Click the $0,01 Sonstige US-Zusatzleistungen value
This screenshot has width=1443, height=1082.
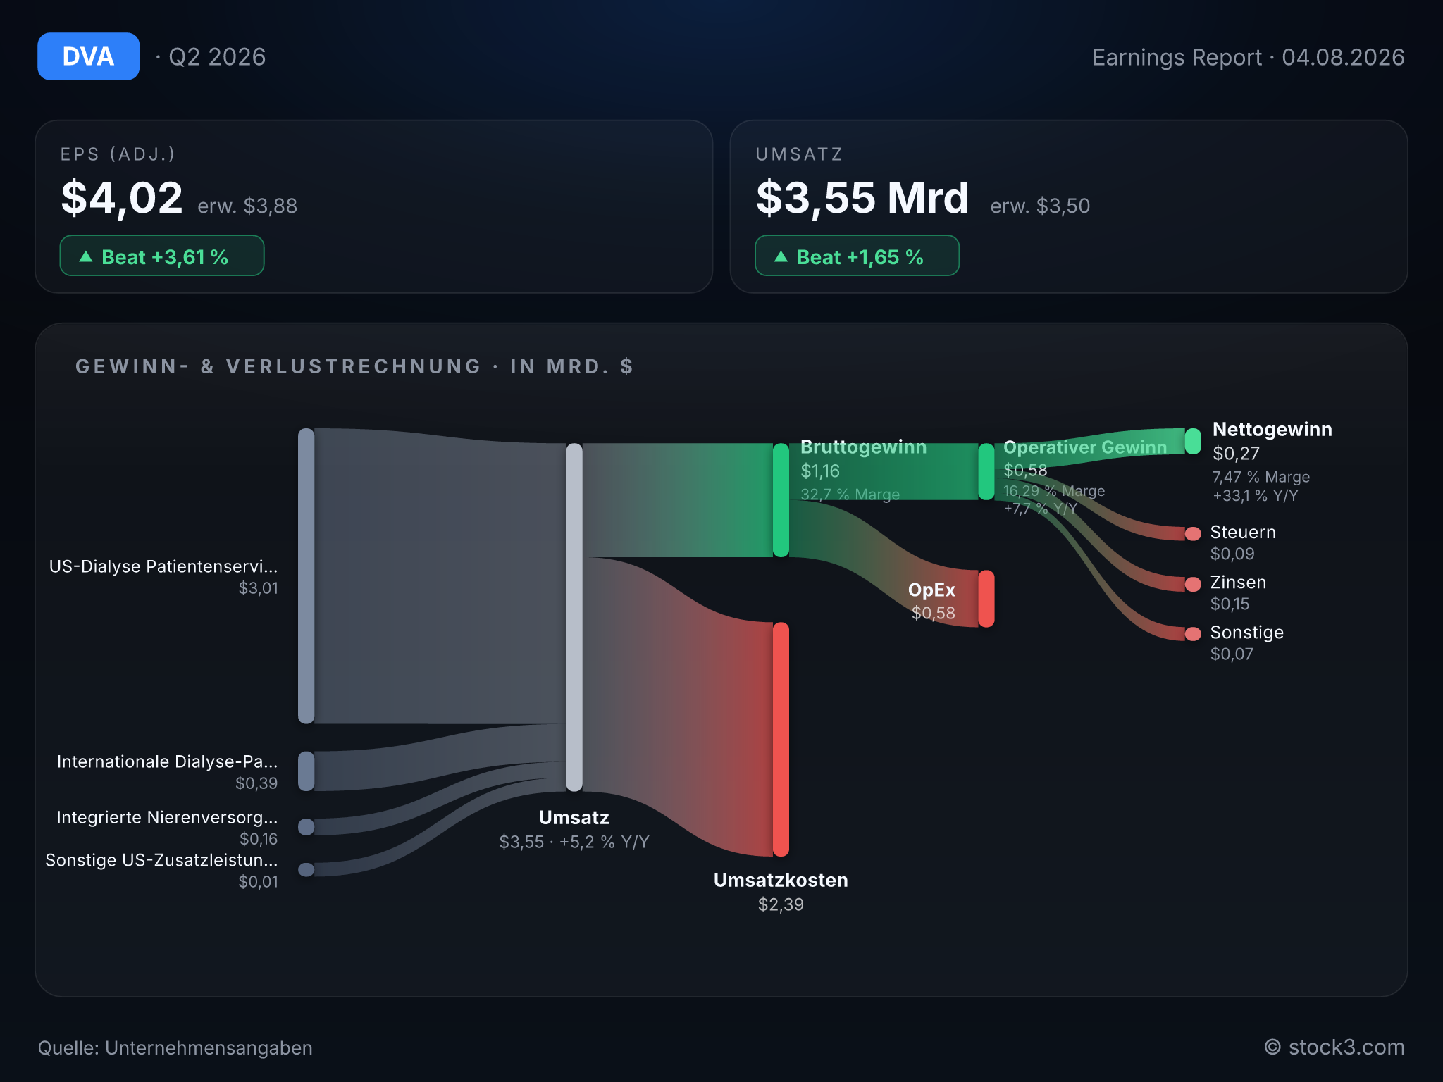tap(258, 882)
